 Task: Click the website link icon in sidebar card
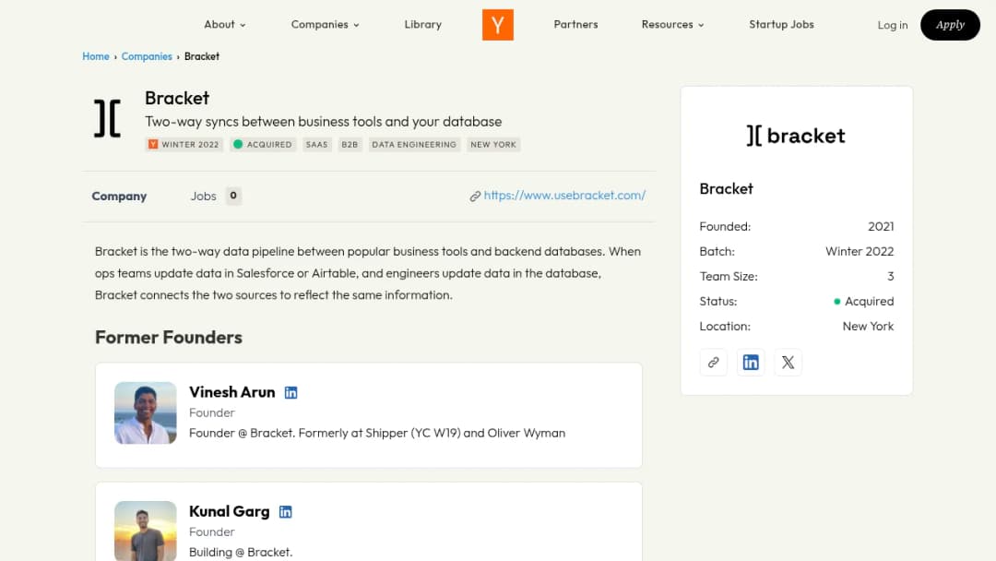[713, 362]
